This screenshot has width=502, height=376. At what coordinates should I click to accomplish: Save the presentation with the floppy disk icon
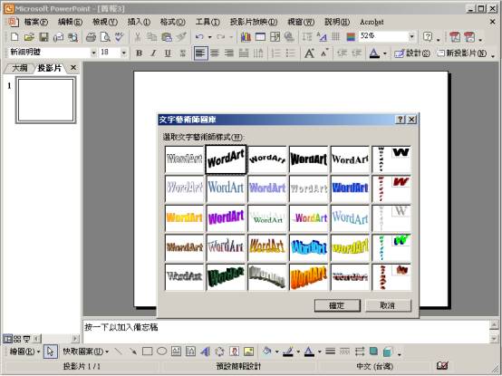click(x=43, y=37)
